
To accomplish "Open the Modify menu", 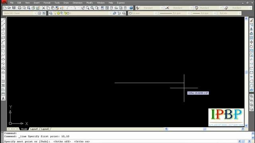I will [x=89, y=3].
